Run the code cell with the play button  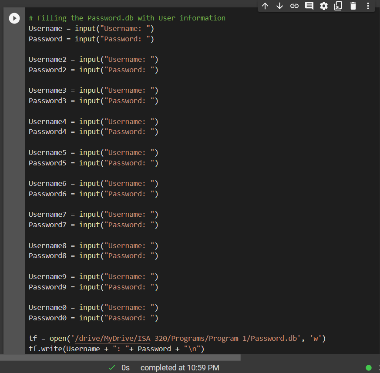tap(14, 18)
